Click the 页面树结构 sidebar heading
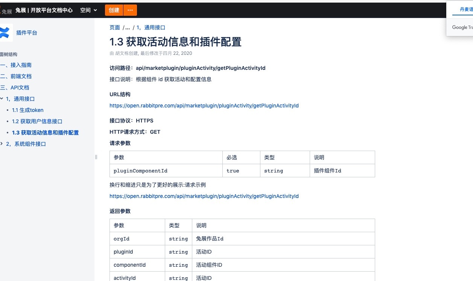Viewport: 473px width, 281px height. (8, 54)
